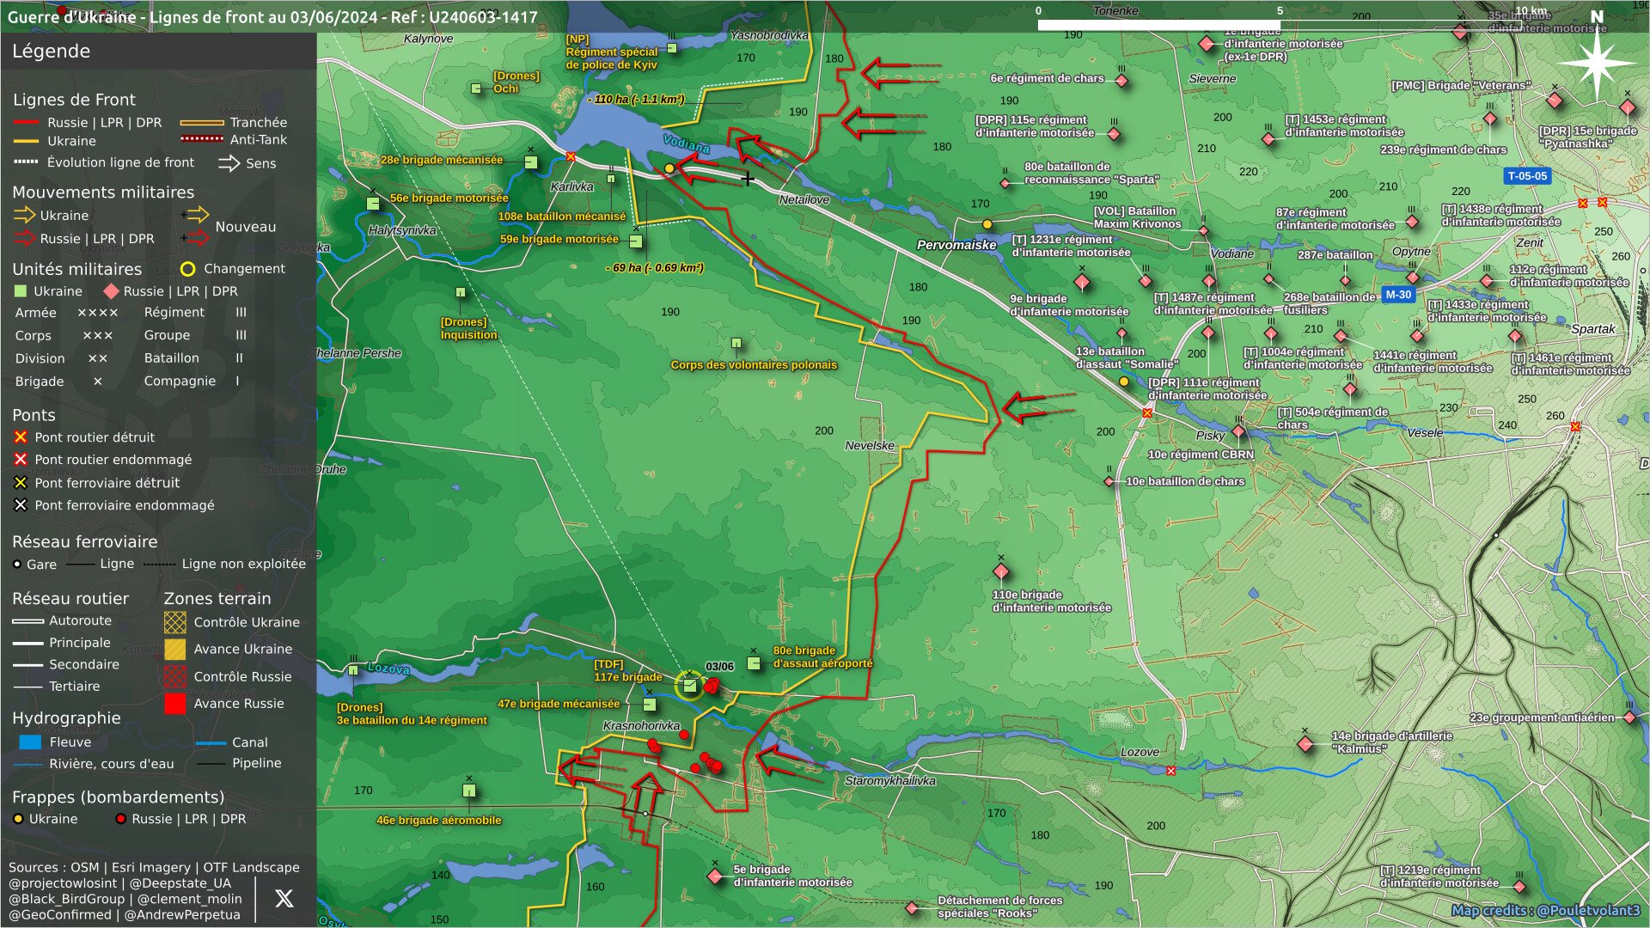Click the 'Pont ferroviaire détruit' legend icon
Image resolution: width=1650 pixels, height=928 pixels.
click(21, 483)
